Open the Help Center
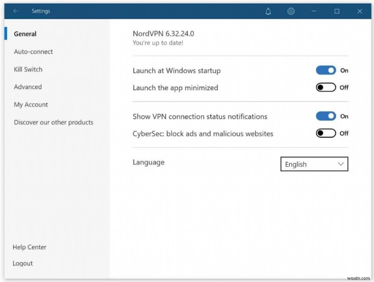The width and height of the screenshot is (374, 282). pos(29,247)
